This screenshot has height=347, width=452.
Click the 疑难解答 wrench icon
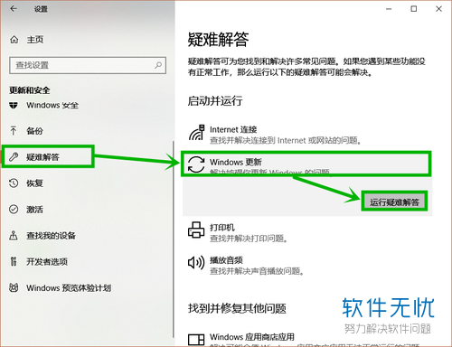coord(14,157)
